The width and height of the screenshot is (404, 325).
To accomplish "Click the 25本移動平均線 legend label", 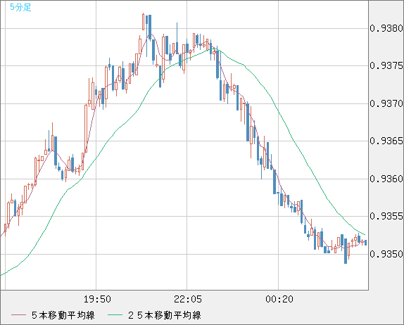I will (165, 315).
